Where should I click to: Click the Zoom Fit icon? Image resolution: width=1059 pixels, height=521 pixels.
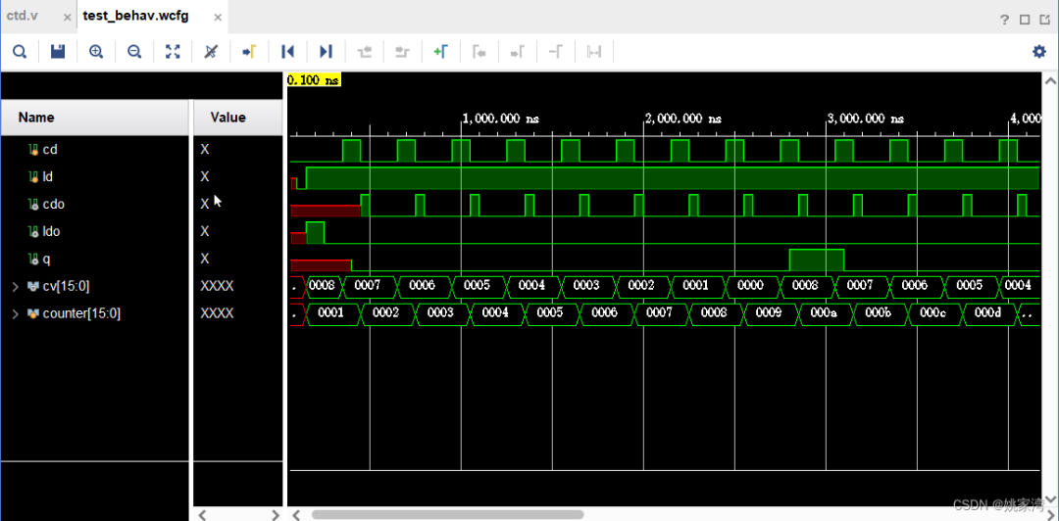(173, 52)
